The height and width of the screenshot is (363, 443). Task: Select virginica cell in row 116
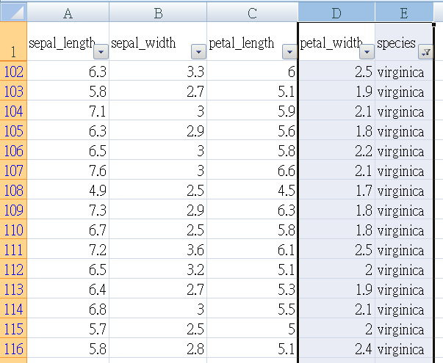pos(404,348)
